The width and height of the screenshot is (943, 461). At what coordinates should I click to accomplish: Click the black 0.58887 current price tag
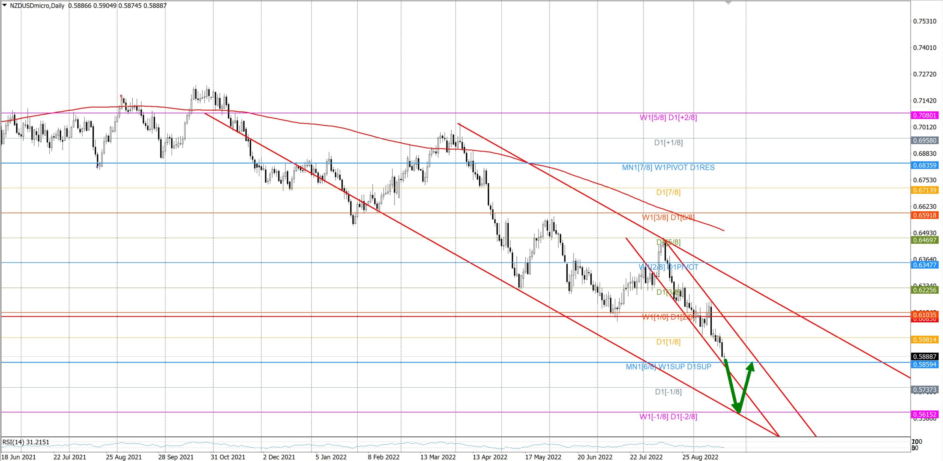click(925, 356)
